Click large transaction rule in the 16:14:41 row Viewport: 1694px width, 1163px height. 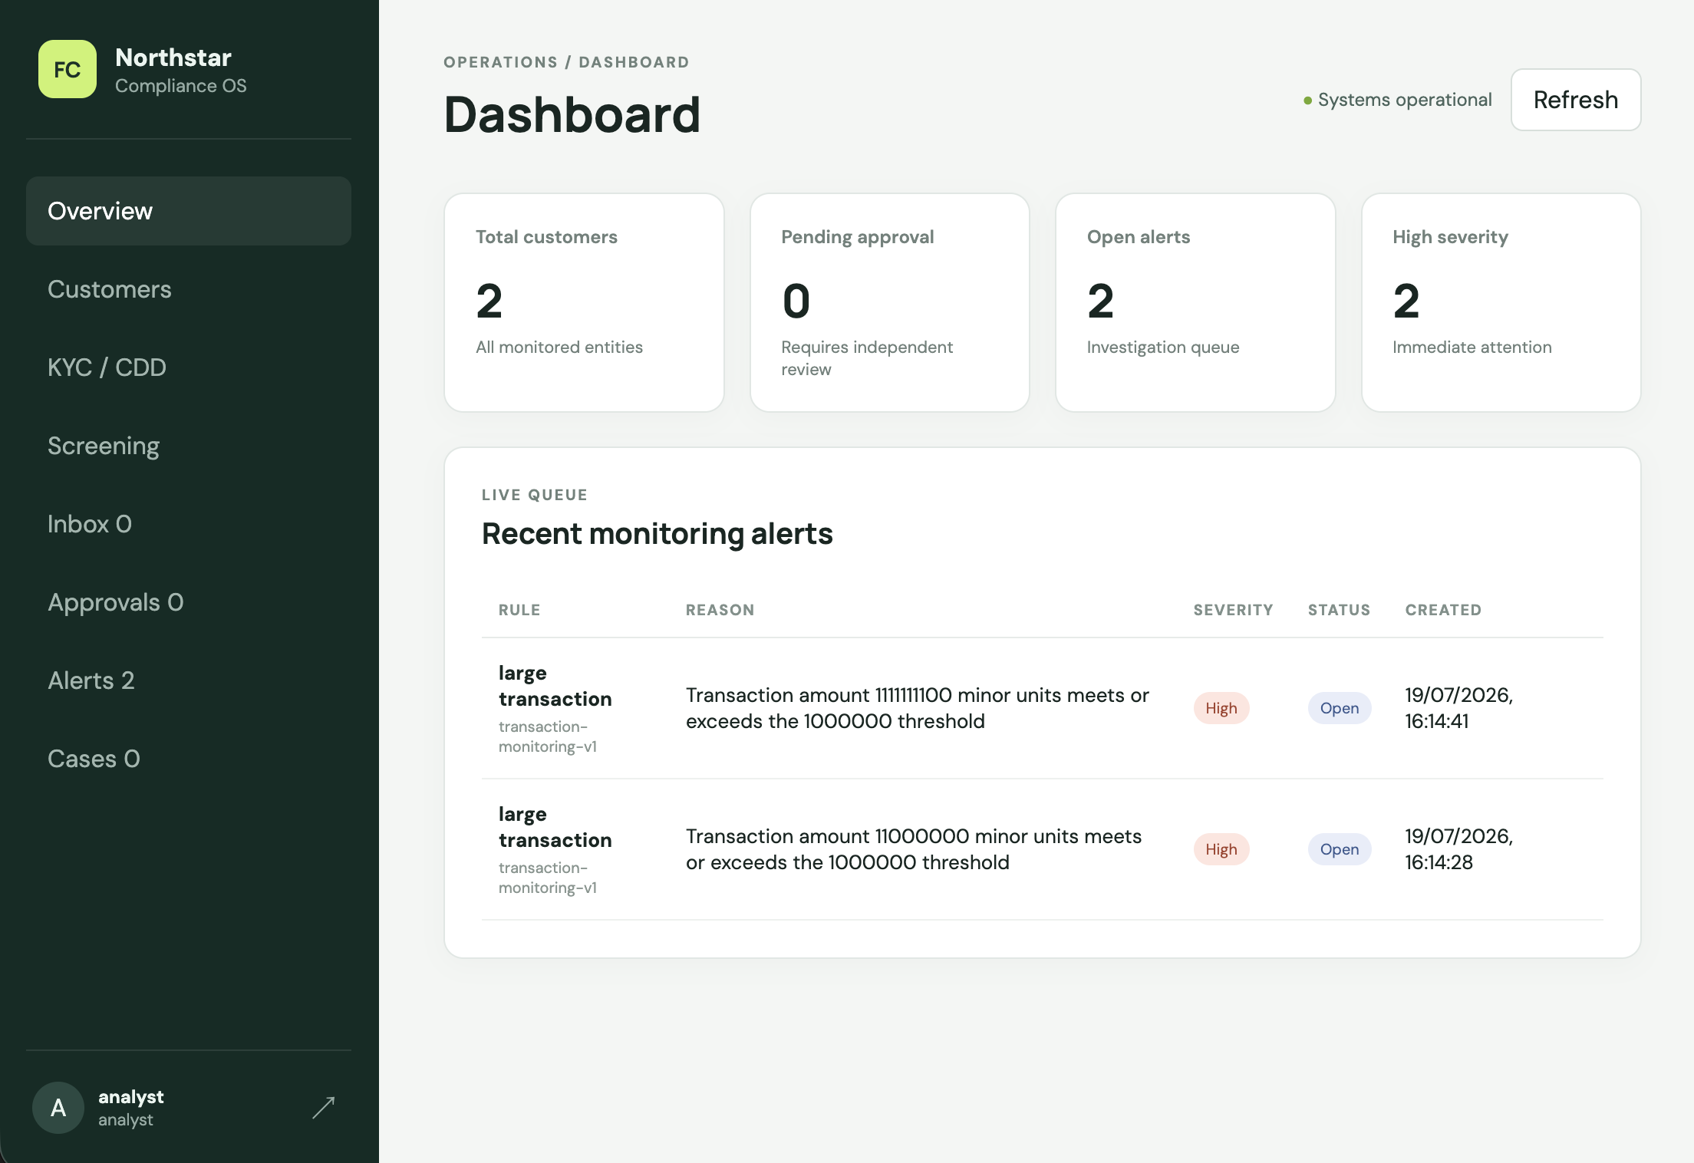click(x=555, y=686)
